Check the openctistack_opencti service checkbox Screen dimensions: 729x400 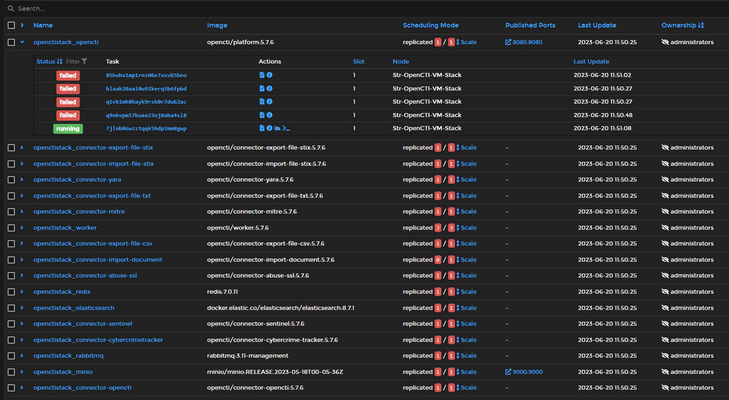(x=11, y=42)
